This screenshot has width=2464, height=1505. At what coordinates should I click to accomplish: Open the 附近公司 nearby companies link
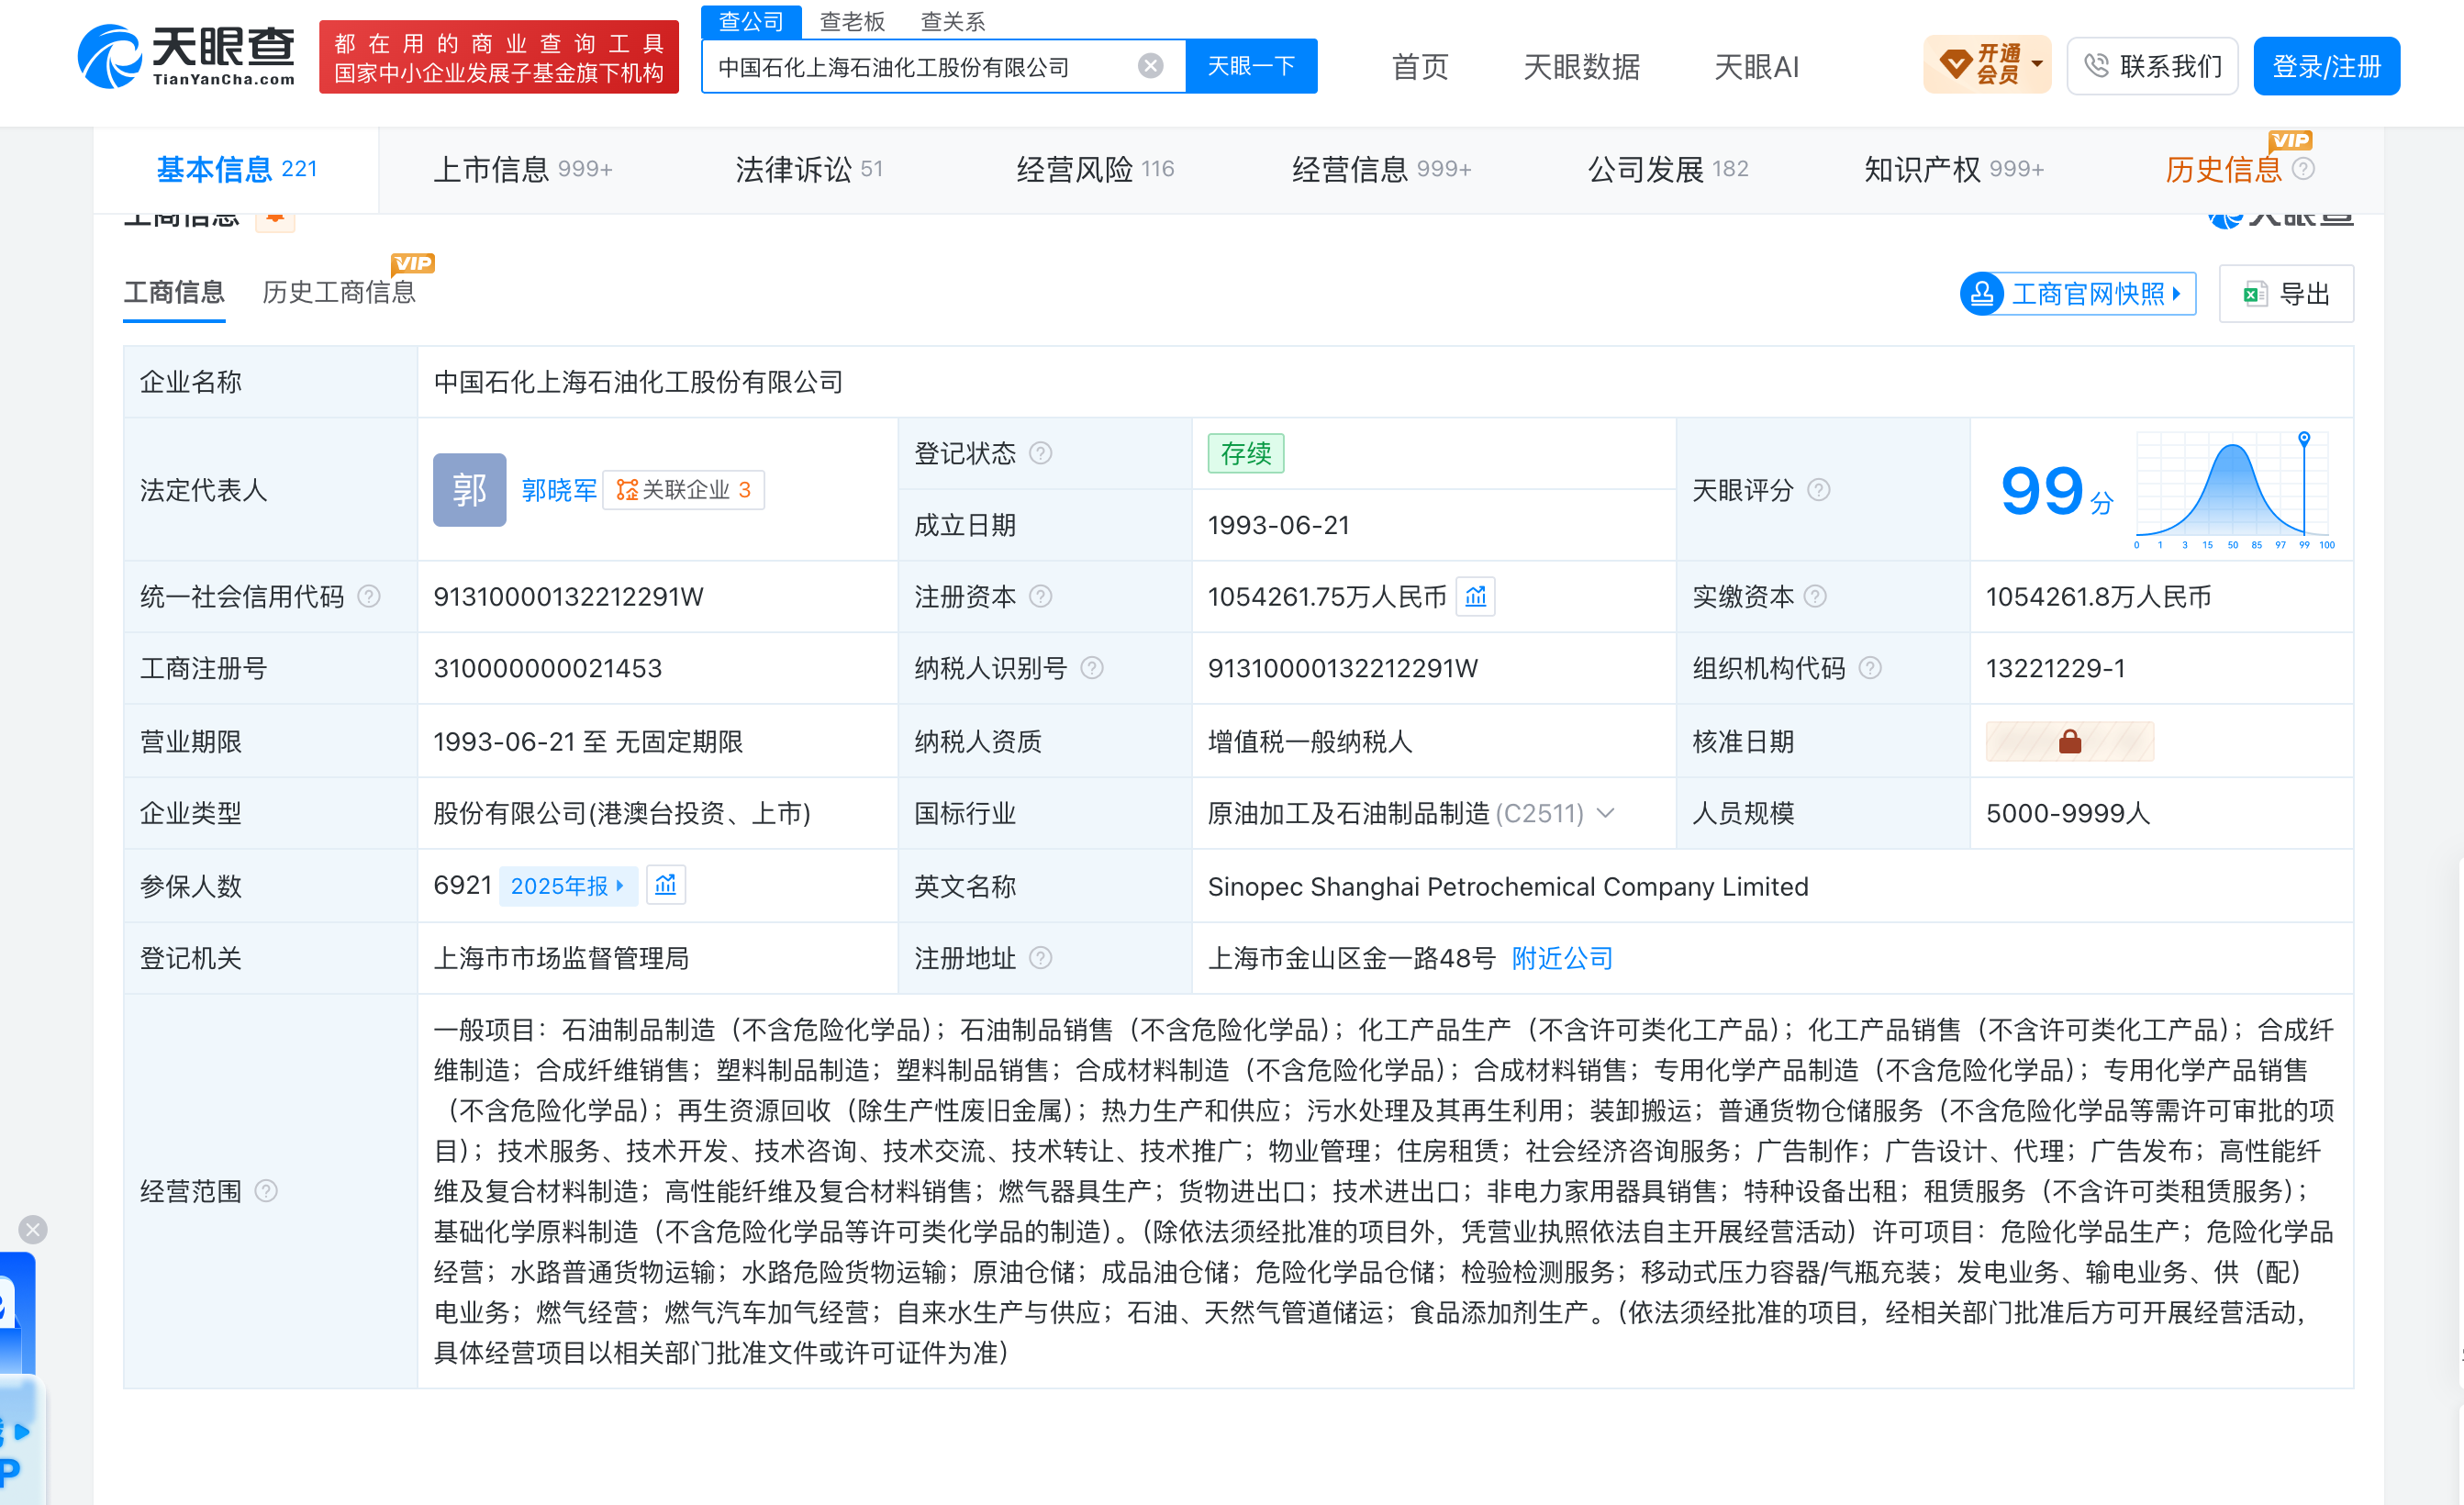1562,958
